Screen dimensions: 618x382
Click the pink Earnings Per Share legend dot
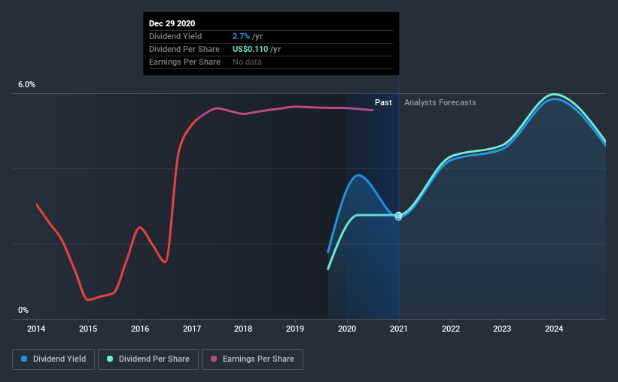coord(214,359)
